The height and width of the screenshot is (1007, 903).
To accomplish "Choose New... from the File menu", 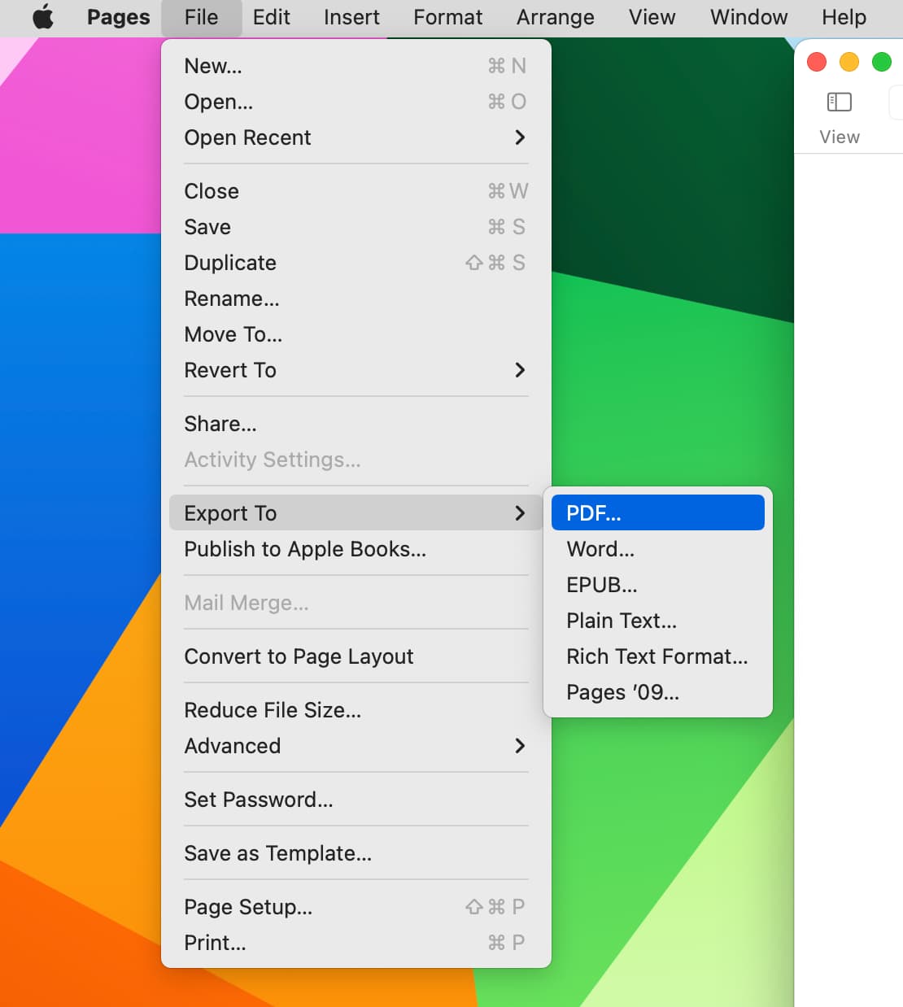I will [356, 66].
